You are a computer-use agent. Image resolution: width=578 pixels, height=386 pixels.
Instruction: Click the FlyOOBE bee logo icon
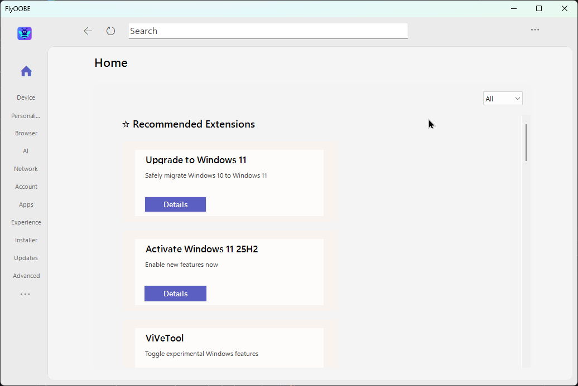25,33
